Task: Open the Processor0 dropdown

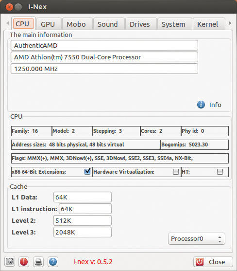Action: pyautogui.click(x=197, y=239)
